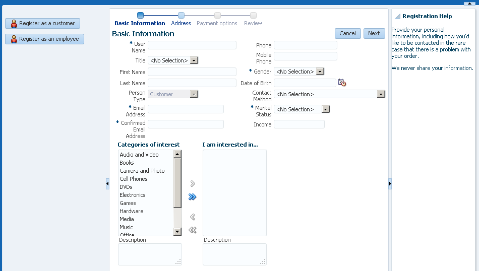Click the Next button
The width and height of the screenshot is (479, 271).
[374, 33]
